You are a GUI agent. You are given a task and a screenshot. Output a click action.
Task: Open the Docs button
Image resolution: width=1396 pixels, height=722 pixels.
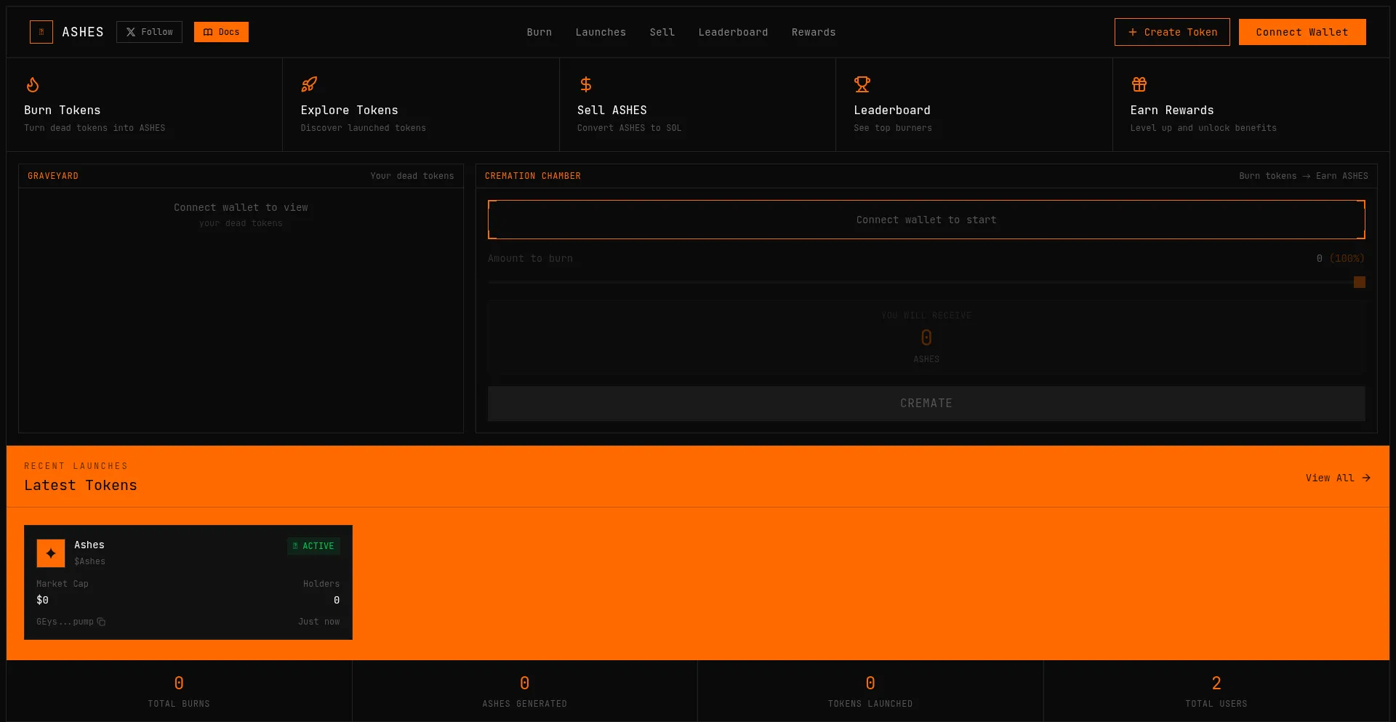click(221, 32)
